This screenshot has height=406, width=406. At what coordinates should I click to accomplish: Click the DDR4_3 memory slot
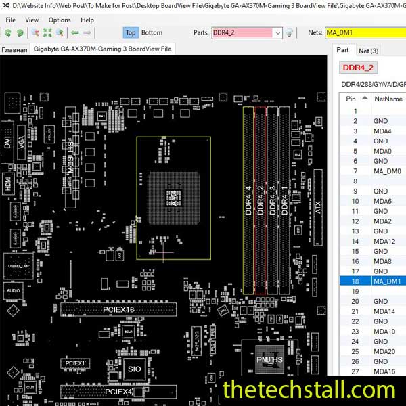point(273,200)
